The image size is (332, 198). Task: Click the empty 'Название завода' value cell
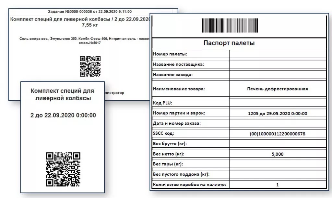(x=277, y=75)
